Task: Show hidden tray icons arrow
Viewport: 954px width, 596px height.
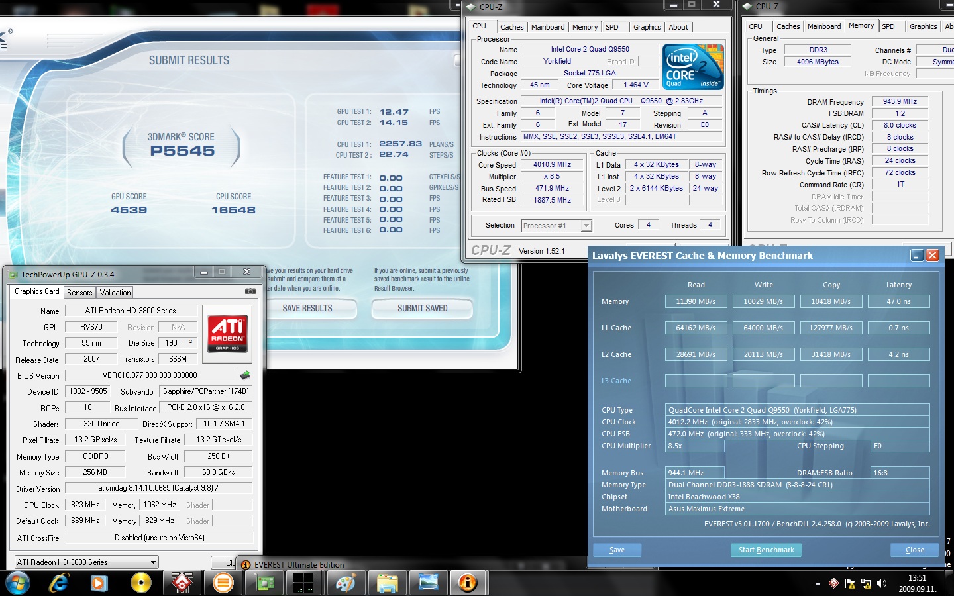Action: pyautogui.click(x=818, y=583)
